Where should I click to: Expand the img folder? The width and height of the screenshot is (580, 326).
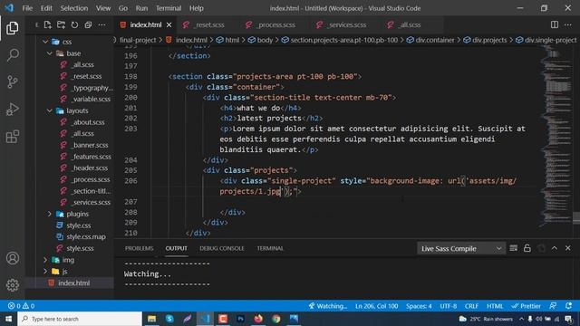(x=45, y=260)
